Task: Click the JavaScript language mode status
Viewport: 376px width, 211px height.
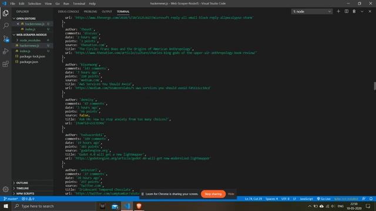Action: pyautogui.click(x=306, y=199)
